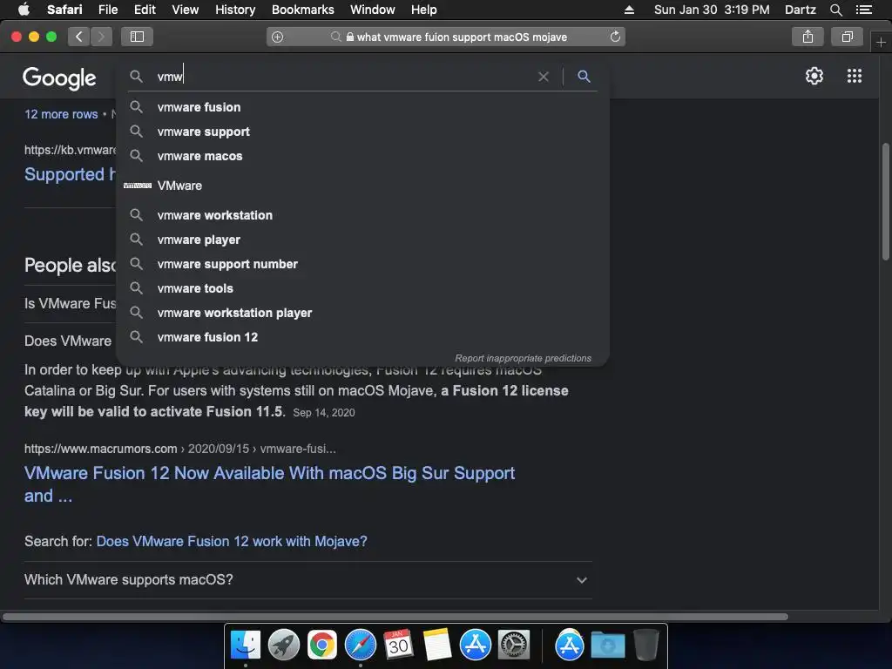
Task: Select suggestion 'vmware tools'
Action: point(362,288)
